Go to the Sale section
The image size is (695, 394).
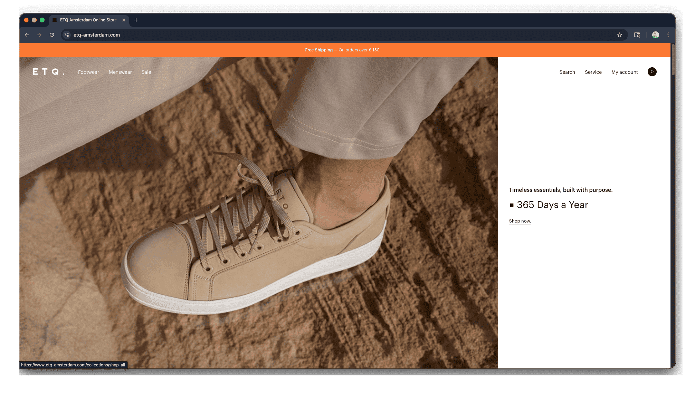[146, 72]
